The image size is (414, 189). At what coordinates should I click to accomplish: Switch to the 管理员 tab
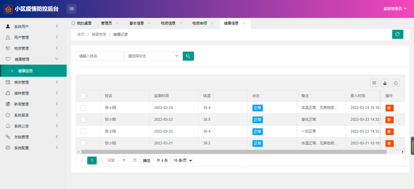pos(106,23)
